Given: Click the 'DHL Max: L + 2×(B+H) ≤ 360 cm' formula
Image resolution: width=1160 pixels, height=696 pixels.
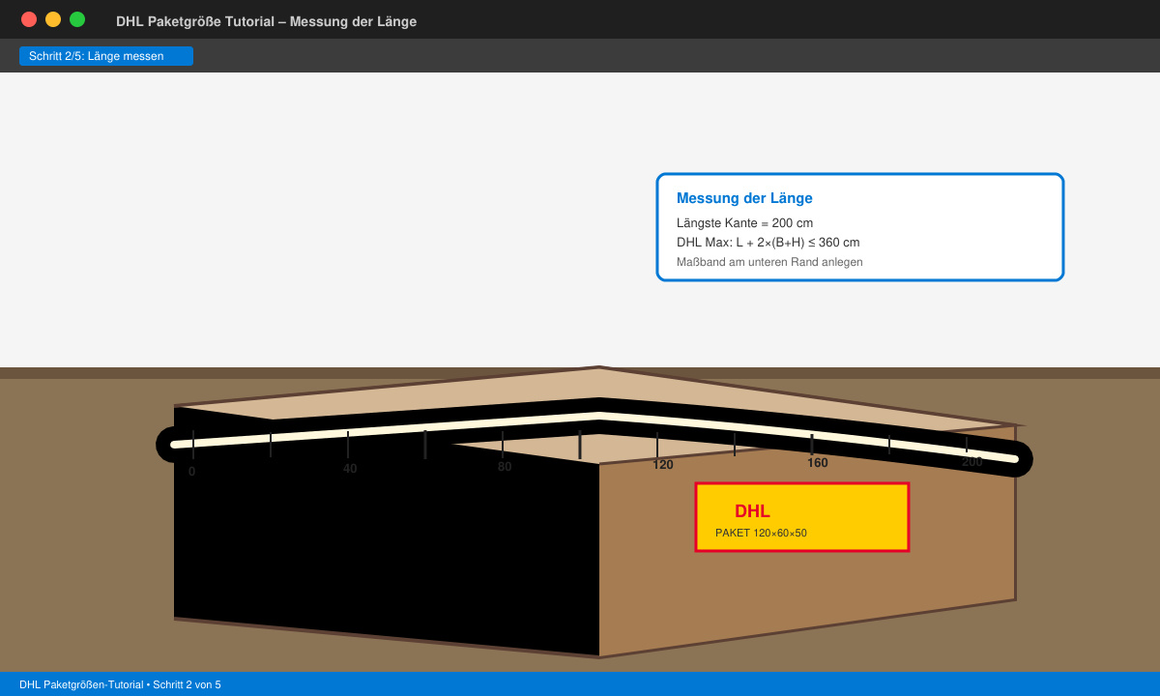Looking at the screenshot, I should [x=768, y=243].
